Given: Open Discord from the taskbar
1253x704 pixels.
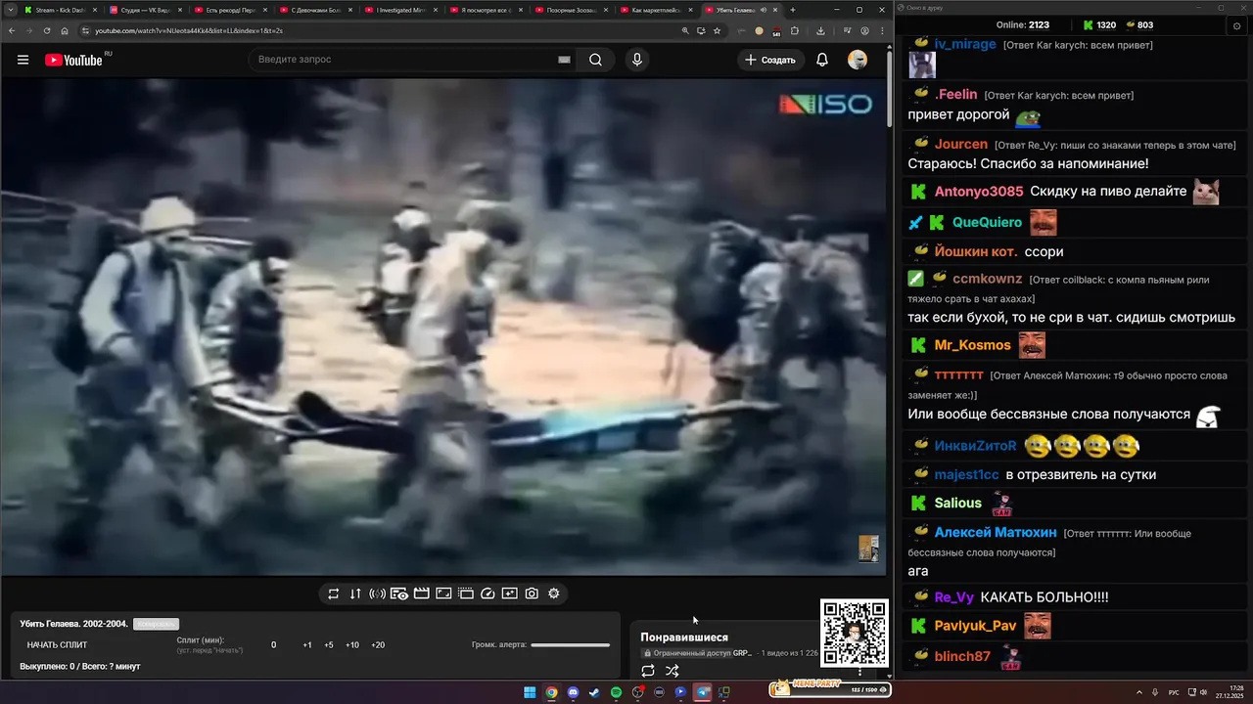Looking at the screenshot, I should coord(573,692).
